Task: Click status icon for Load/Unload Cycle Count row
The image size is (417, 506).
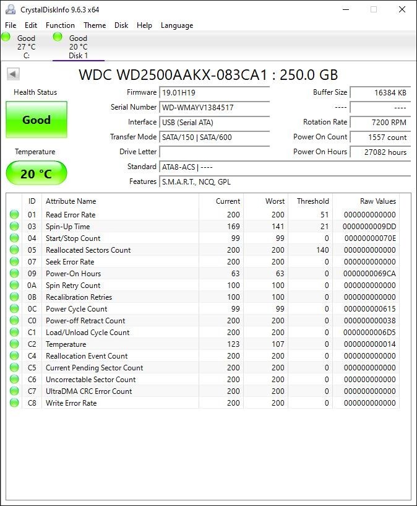Action: coord(14,332)
